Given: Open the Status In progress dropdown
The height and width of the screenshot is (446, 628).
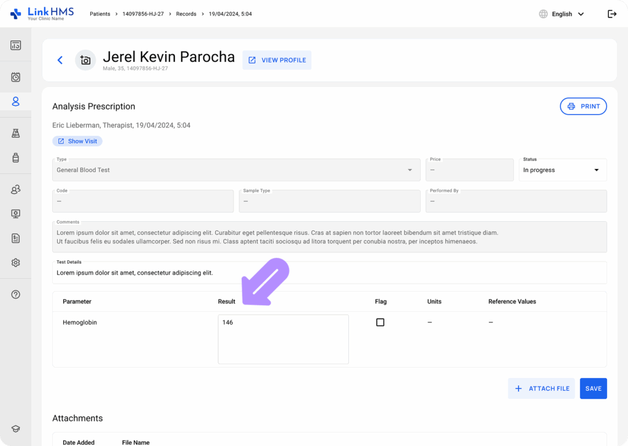Looking at the screenshot, I should coord(563,170).
